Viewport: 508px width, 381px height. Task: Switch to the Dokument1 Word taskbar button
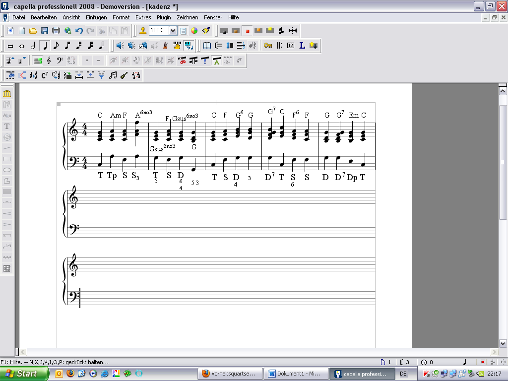296,374
